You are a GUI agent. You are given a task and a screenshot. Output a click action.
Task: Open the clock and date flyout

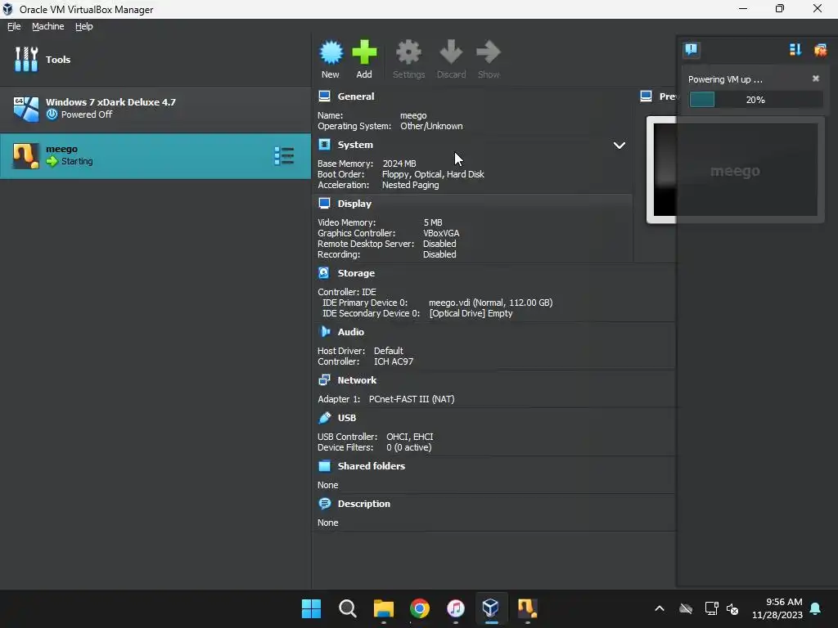coord(777,608)
